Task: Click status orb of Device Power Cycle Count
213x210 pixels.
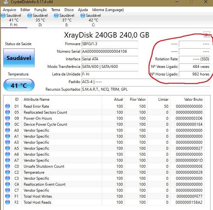Action: [8, 124]
